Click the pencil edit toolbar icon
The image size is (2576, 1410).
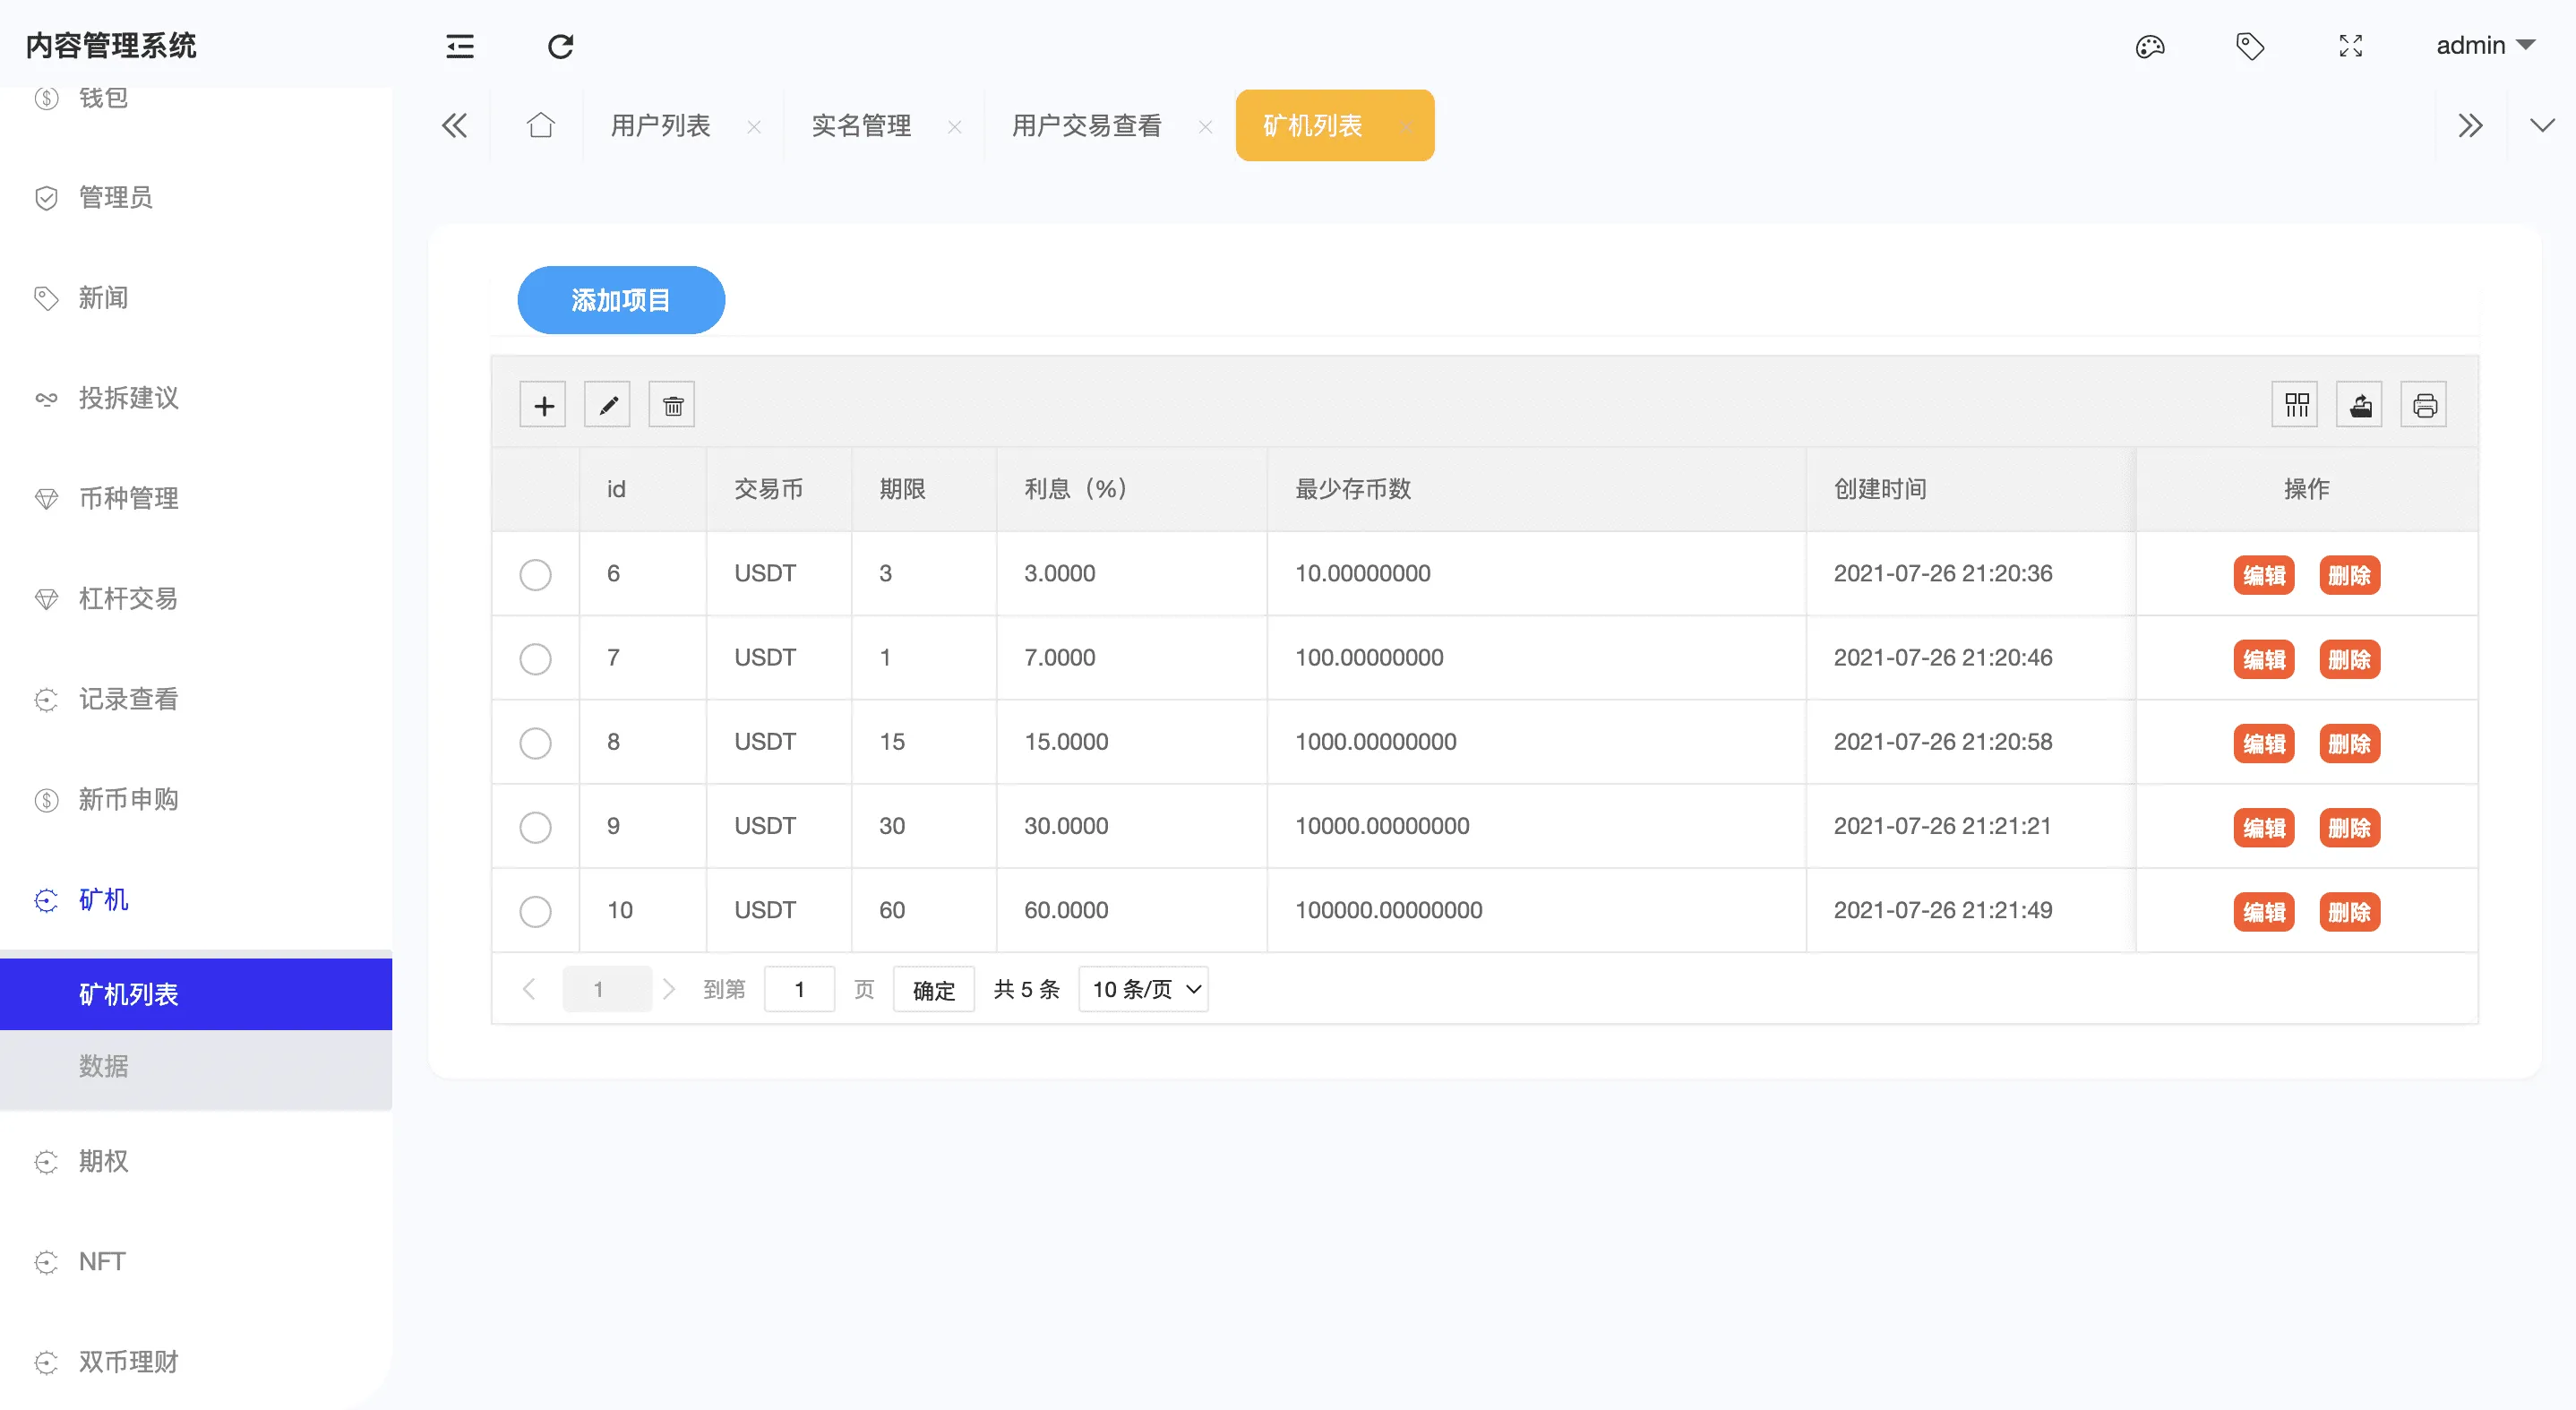[607, 405]
